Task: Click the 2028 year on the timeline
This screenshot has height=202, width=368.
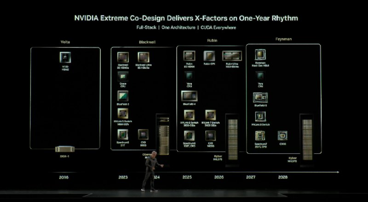Action: (x=283, y=177)
